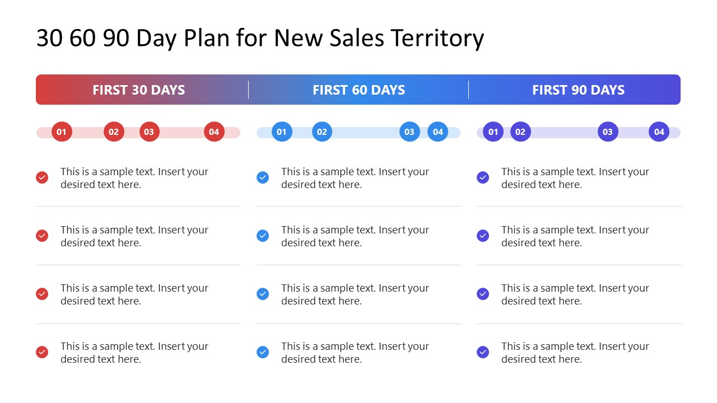Click the purple 01 circle marker
Screen dimensions: 717x403
coord(493,132)
